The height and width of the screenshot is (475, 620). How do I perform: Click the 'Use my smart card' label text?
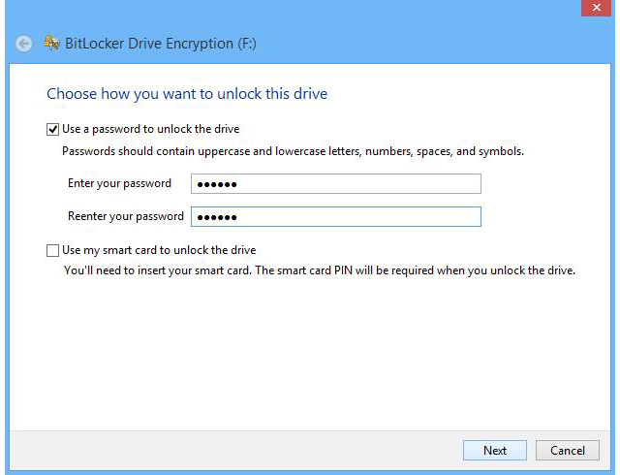(x=159, y=250)
